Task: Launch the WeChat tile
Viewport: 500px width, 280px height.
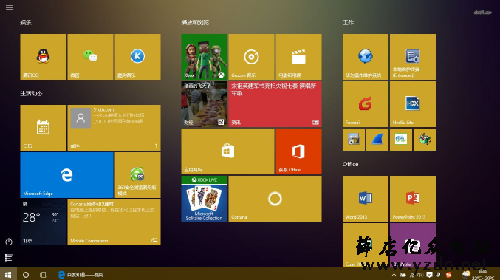Action: [90, 57]
